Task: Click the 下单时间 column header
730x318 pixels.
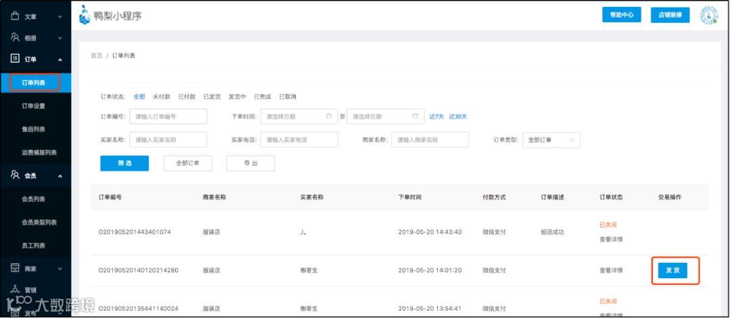Action: (410, 197)
